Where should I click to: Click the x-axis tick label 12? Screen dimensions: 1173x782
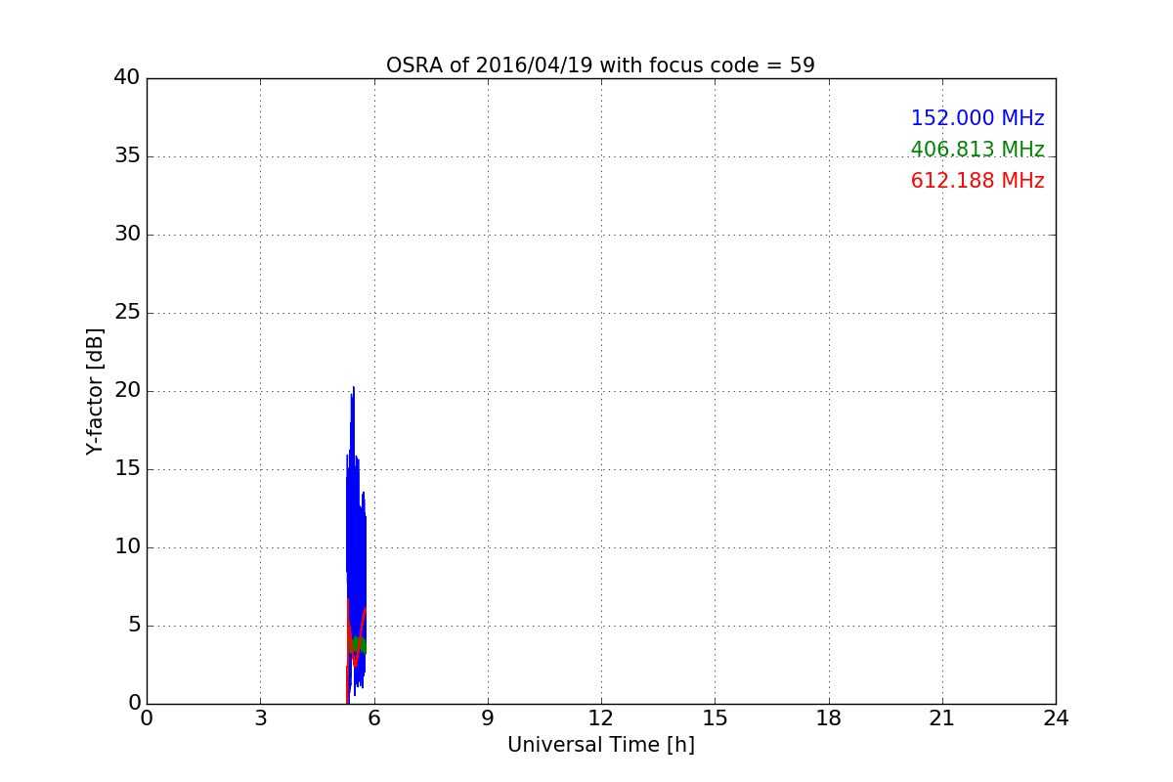(x=601, y=718)
